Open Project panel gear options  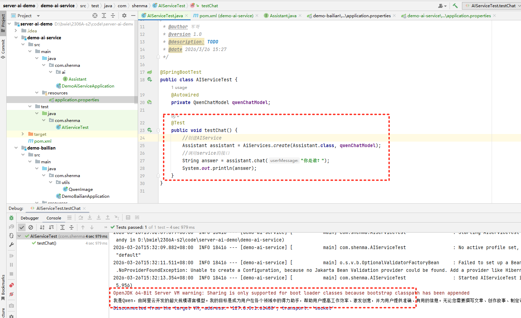(124, 16)
